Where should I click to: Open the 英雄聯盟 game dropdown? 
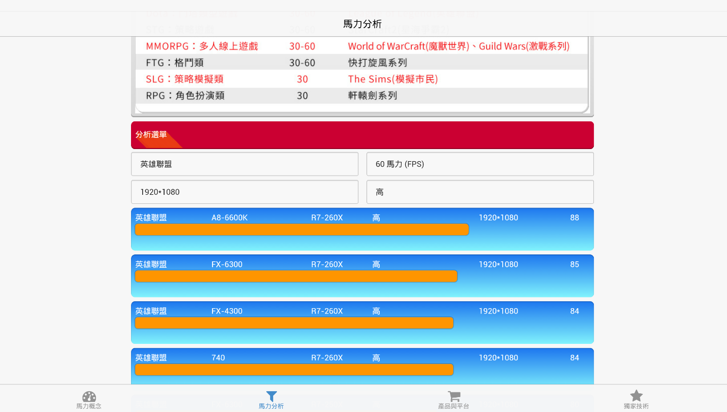(x=244, y=164)
